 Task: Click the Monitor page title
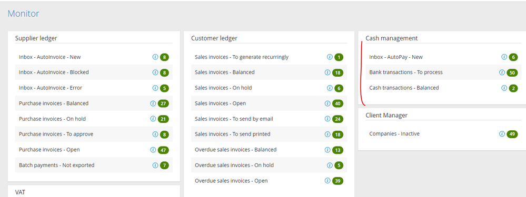(x=23, y=14)
